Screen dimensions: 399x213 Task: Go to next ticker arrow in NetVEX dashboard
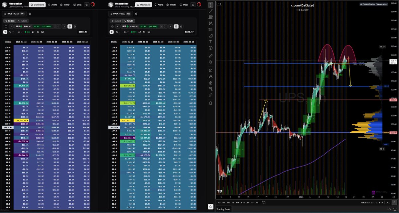coord(170,27)
